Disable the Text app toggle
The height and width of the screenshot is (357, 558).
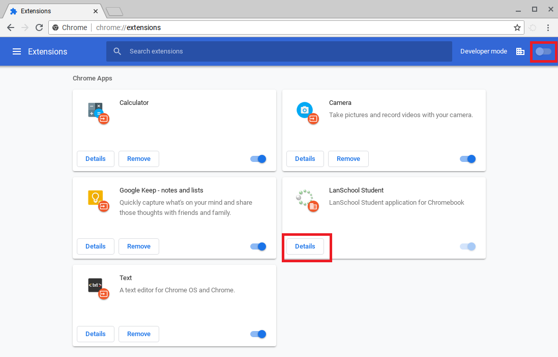click(x=258, y=334)
